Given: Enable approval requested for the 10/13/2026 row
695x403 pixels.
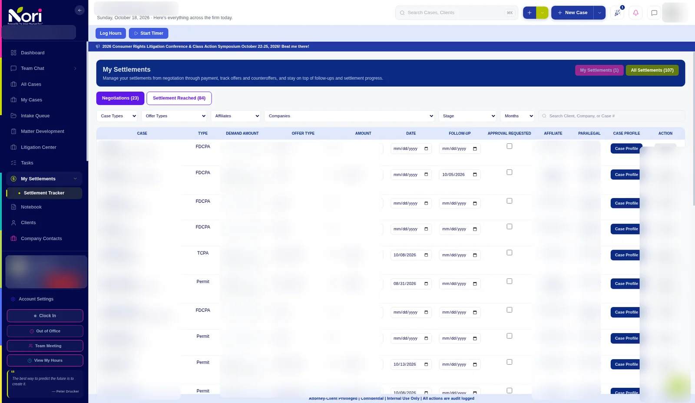Looking at the screenshot, I should coord(510,362).
